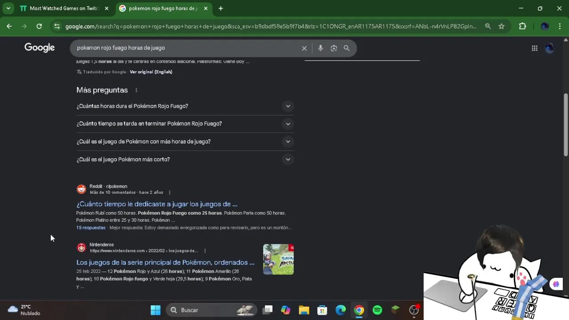Bookmark this page with the star icon
This screenshot has width=569, height=320.
click(501, 26)
